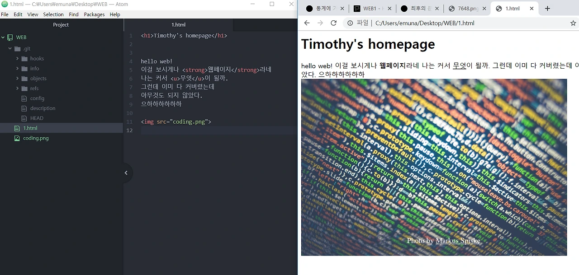Viewport: 579px width, 275px height.
Task: Reload the 1.html page in Chrome
Action: click(334, 23)
